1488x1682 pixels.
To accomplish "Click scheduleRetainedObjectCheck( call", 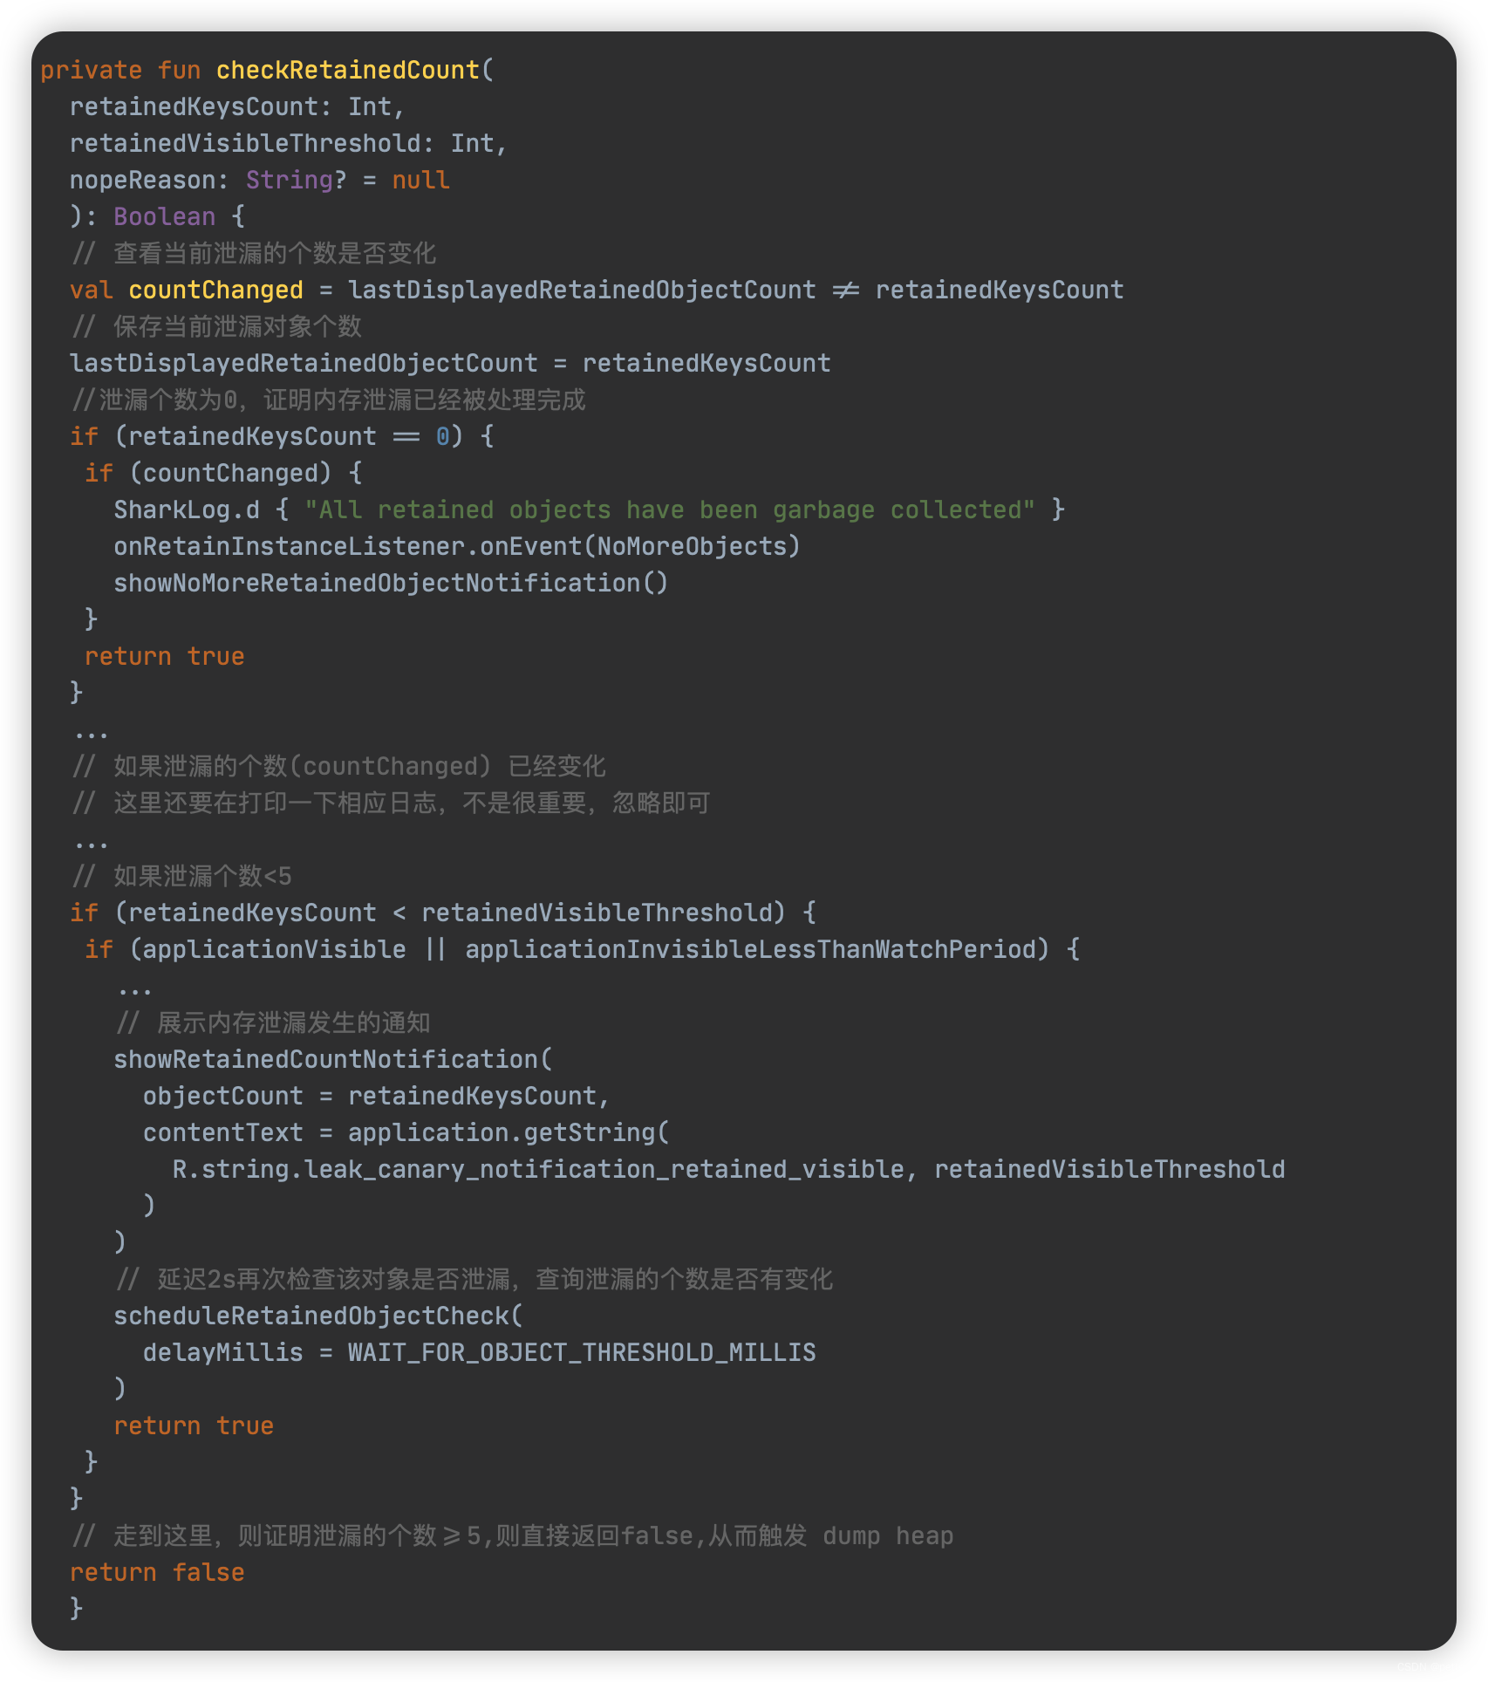I will [318, 1316].
